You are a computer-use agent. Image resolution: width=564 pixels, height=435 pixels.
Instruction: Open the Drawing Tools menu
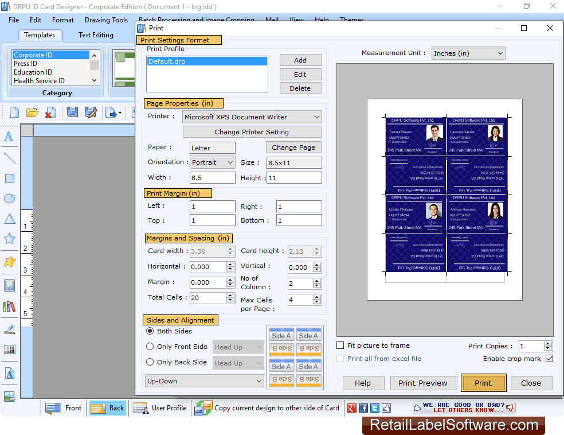click(x=106, y=20)
